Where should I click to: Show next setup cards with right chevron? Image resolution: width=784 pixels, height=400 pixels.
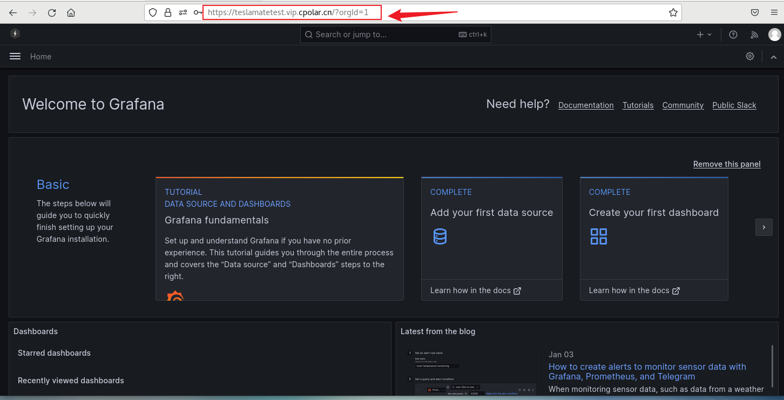[x=764, y=227]
